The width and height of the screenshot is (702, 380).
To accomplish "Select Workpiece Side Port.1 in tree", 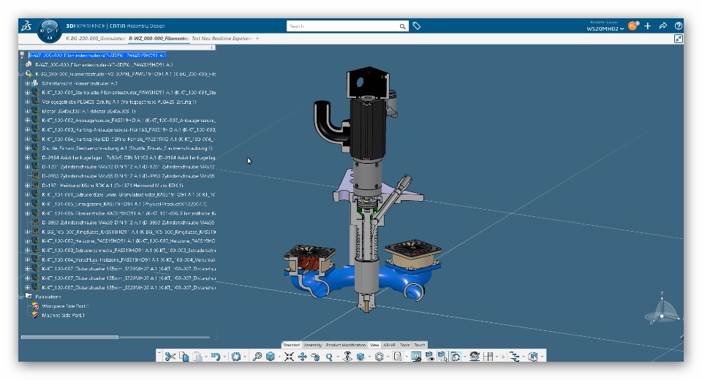I will click(x=65, y=306).
